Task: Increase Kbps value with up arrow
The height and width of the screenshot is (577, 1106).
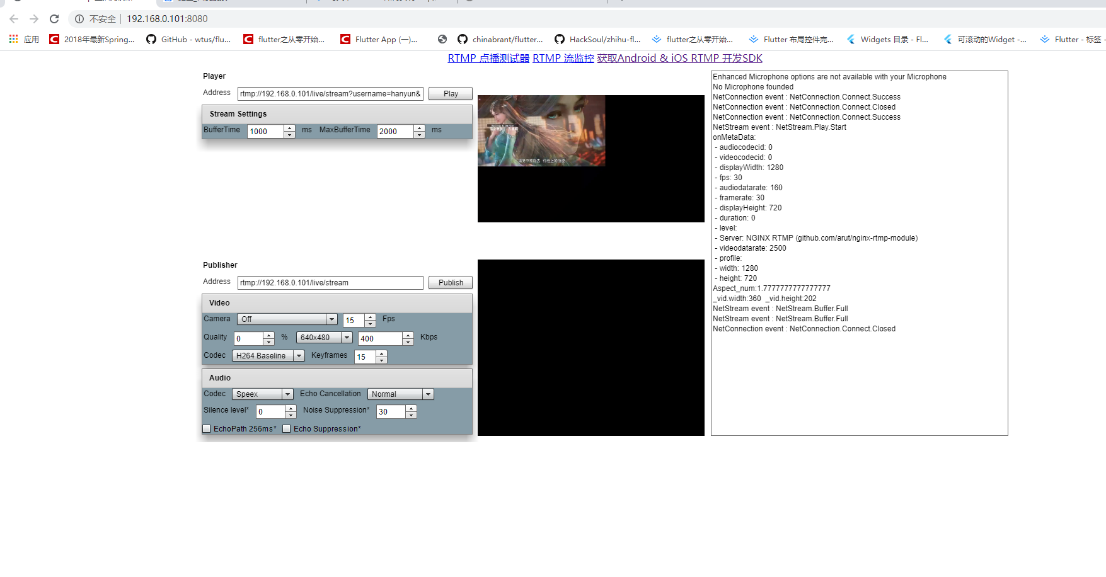Action: coord(408,335)
